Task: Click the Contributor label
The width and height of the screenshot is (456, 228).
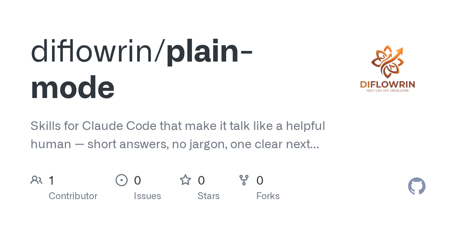Action: 73,196
